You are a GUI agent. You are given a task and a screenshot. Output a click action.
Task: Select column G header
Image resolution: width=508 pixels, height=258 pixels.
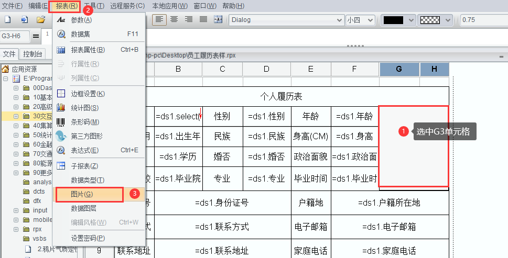click(x=399, y=69)
